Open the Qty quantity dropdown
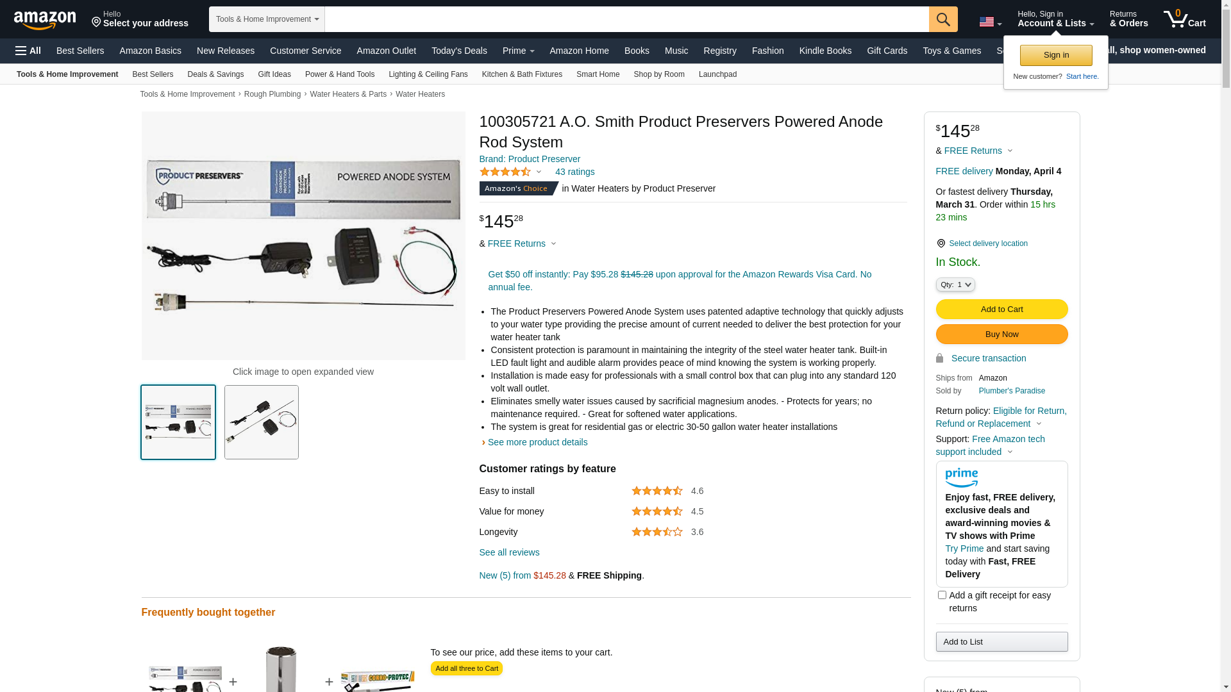The image size is (1231, 692). (955, 284)
